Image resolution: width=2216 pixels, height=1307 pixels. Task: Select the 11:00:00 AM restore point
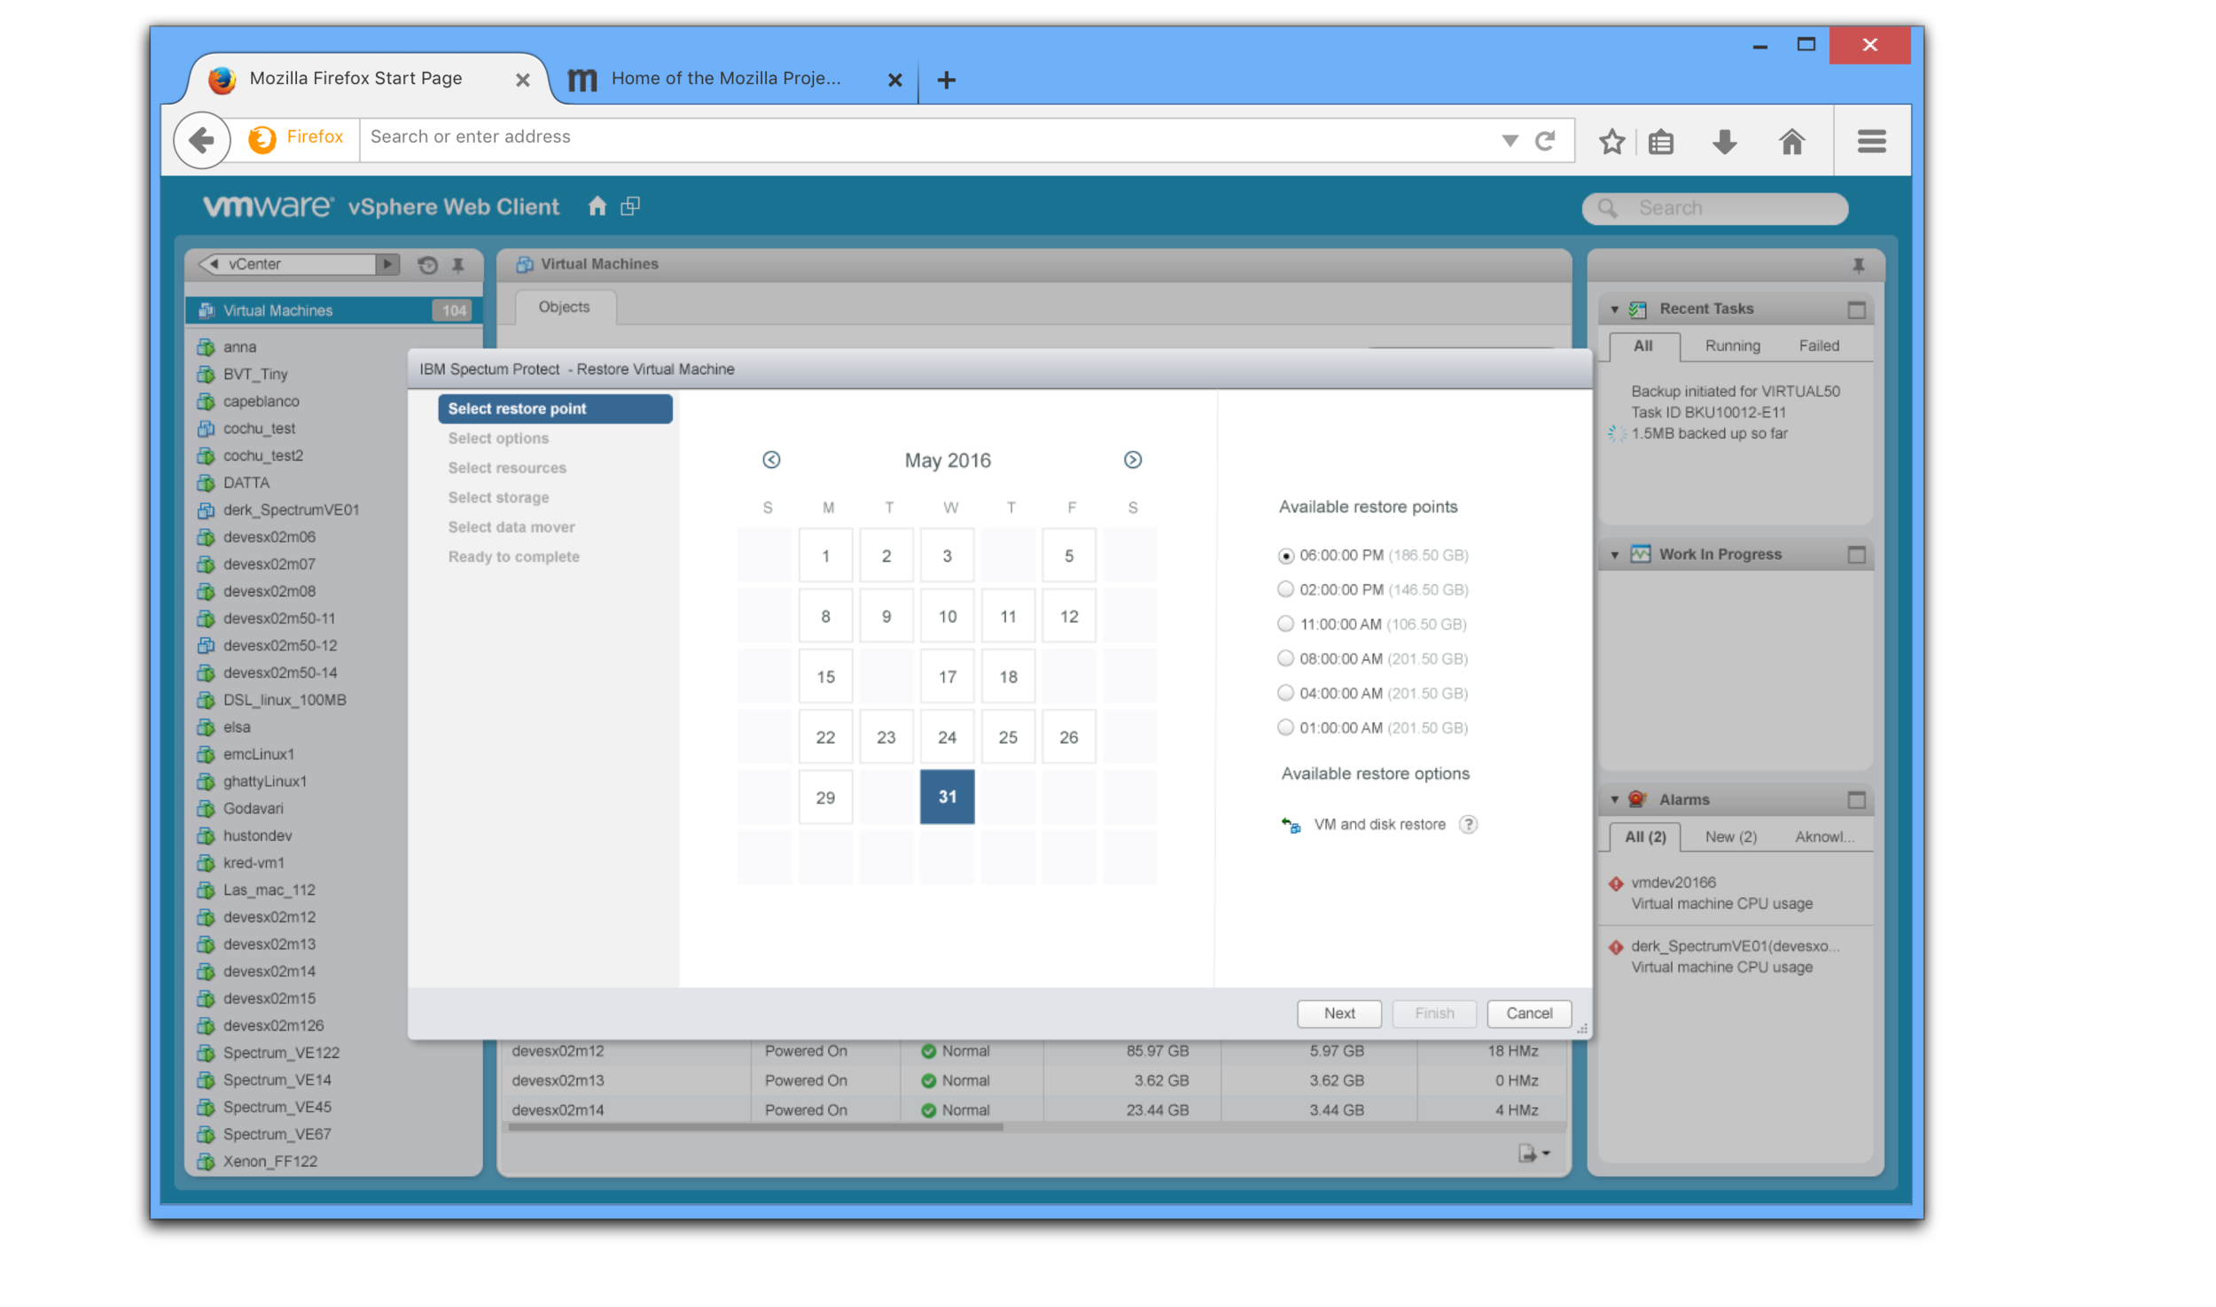coord(1285,624)
